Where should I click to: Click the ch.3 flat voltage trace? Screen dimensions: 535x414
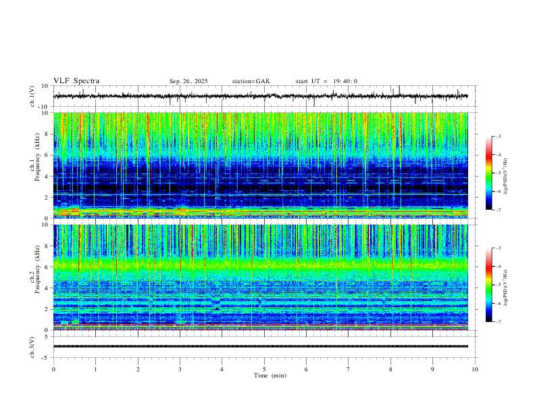pos(260,346)
